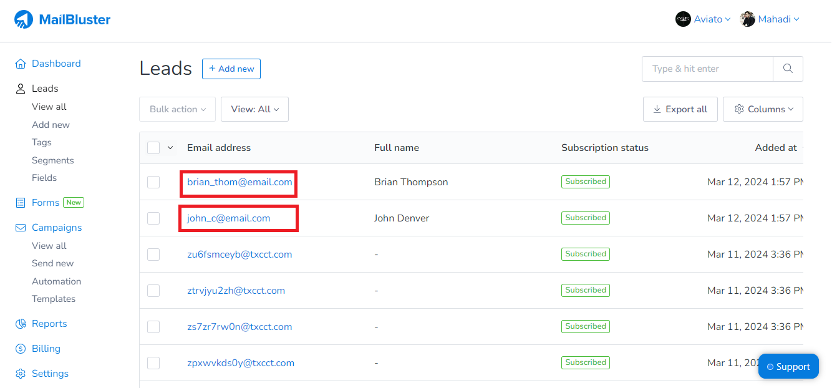Open Settings via gear icon
Viewport: 832px width, 388px height.
click(21, 374)
